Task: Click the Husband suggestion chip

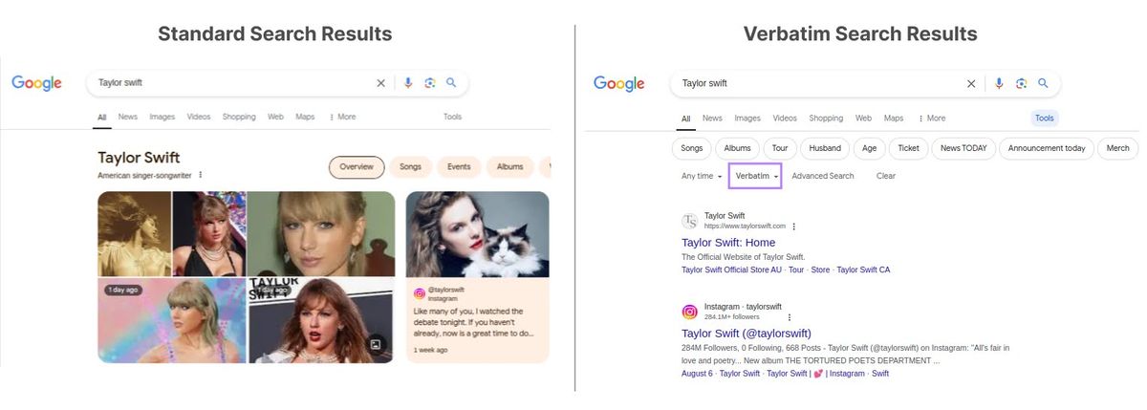Action: coord(825,148)
